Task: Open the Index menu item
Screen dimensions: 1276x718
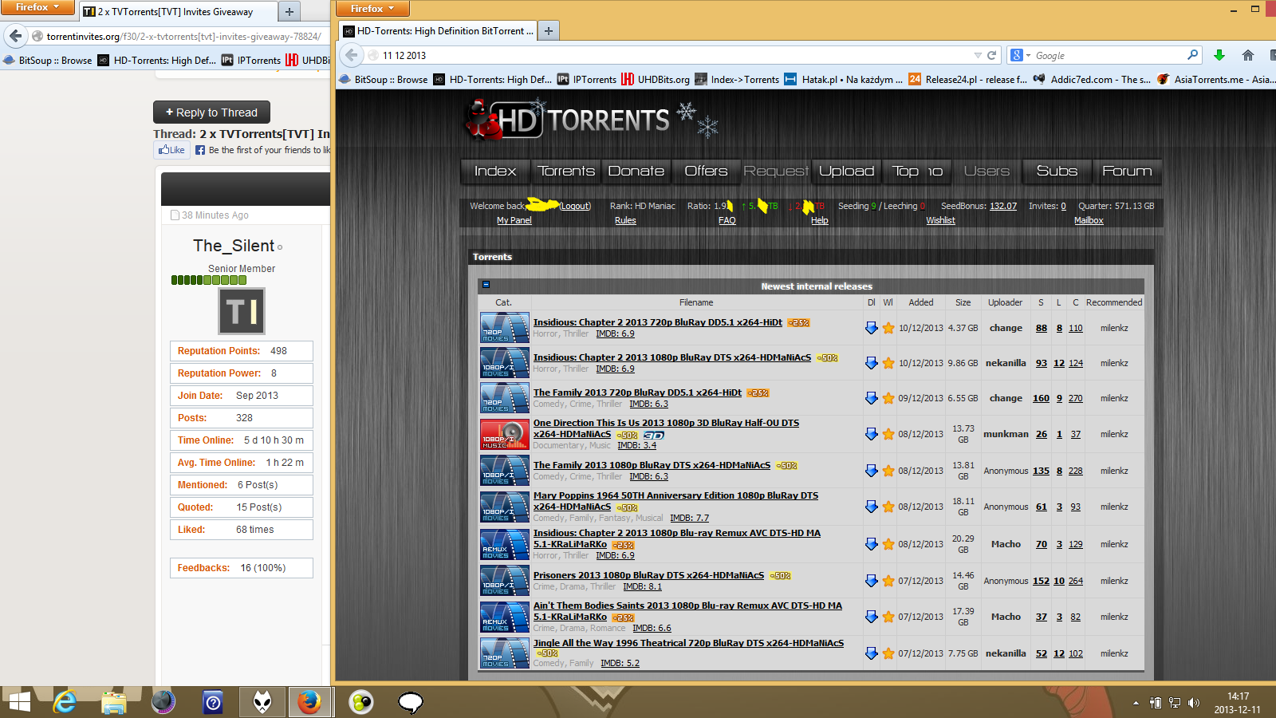Action: (495, 171)
